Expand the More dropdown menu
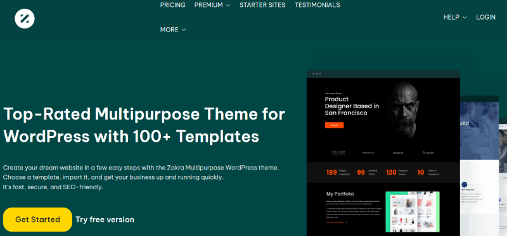This screenshot has width=507, height=236. click(x=173, y=30)
